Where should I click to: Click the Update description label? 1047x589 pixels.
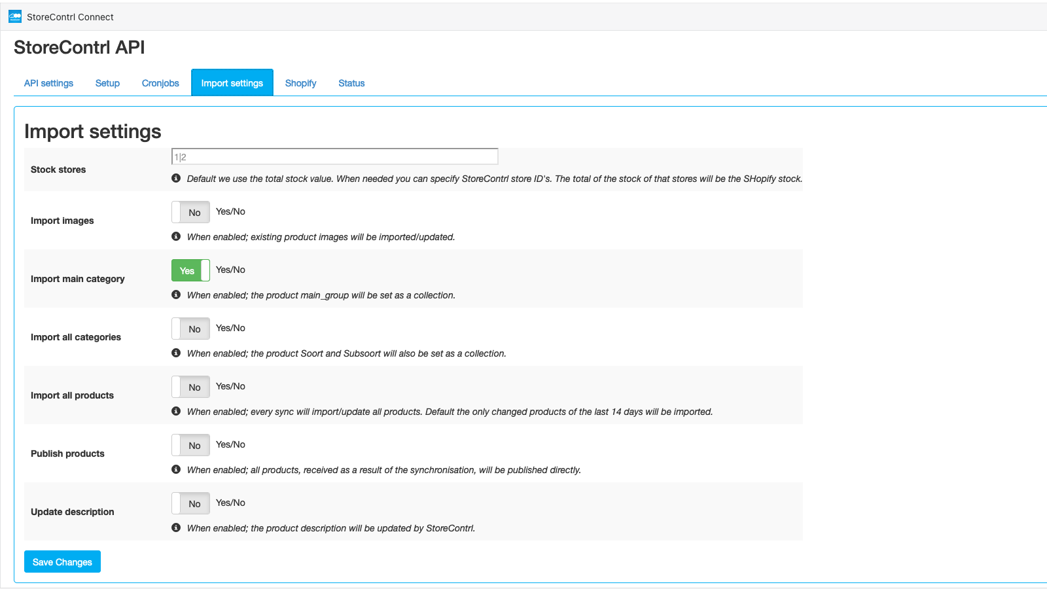(x=72, y=512)
